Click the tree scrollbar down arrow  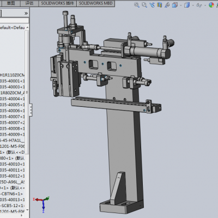pos(27,210)
